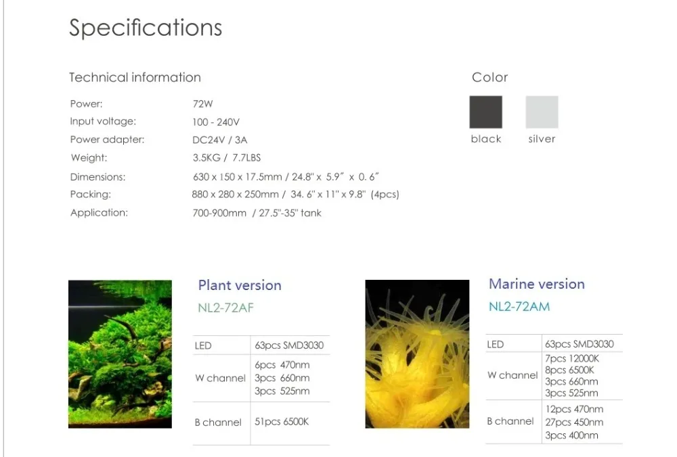
Task: Select "6pcs 470nm" in the Plant version table
Action: 282,365
